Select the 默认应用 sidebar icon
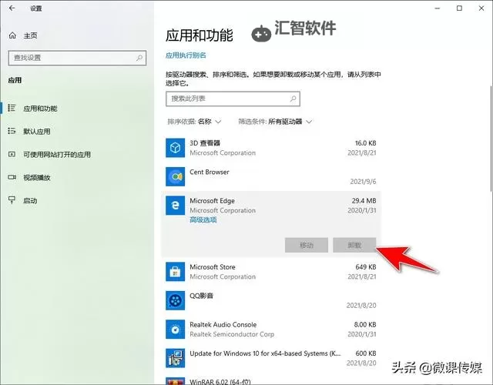 pos(12,131)
